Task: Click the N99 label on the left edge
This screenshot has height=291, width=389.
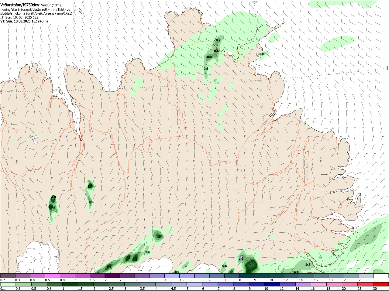Action: [x=2, y=91]
